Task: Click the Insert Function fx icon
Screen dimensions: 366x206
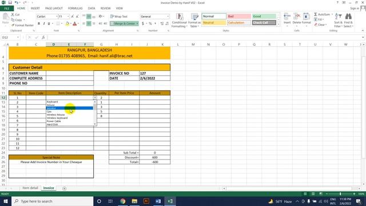Action: pyautogui.click(x=43, y=37)
